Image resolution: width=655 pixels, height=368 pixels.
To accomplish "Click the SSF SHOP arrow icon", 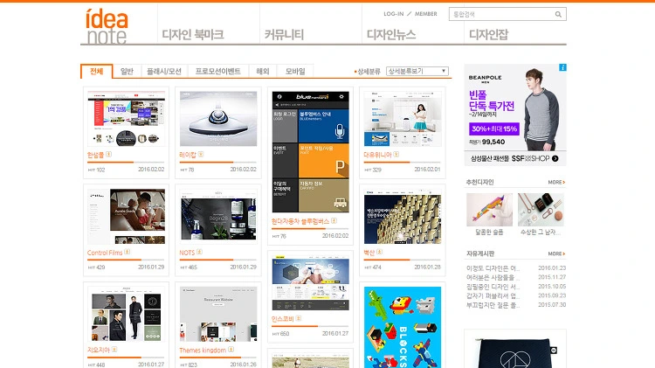I will coord(555,158).
